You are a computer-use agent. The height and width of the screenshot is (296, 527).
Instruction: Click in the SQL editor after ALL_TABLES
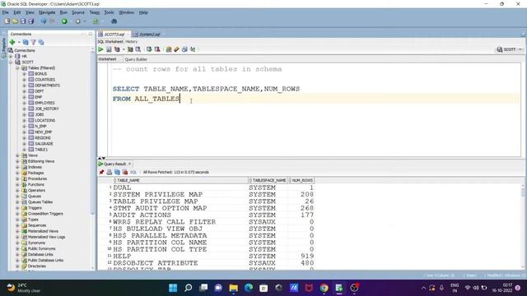click(x=180, y=99)
